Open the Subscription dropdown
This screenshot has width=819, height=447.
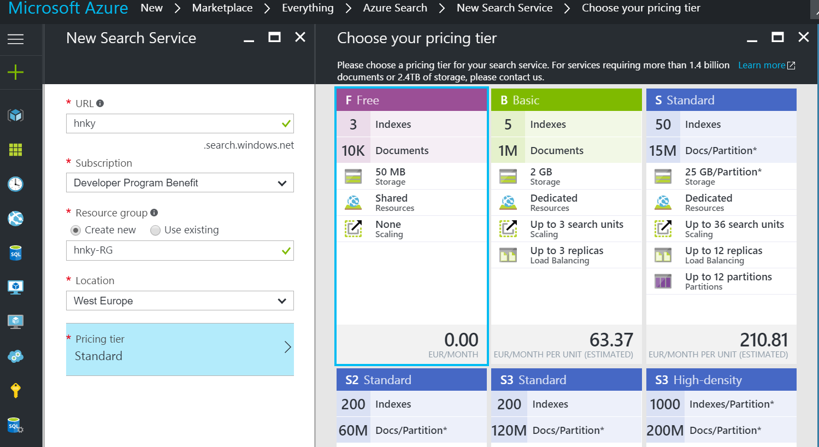tap(180, 183)
